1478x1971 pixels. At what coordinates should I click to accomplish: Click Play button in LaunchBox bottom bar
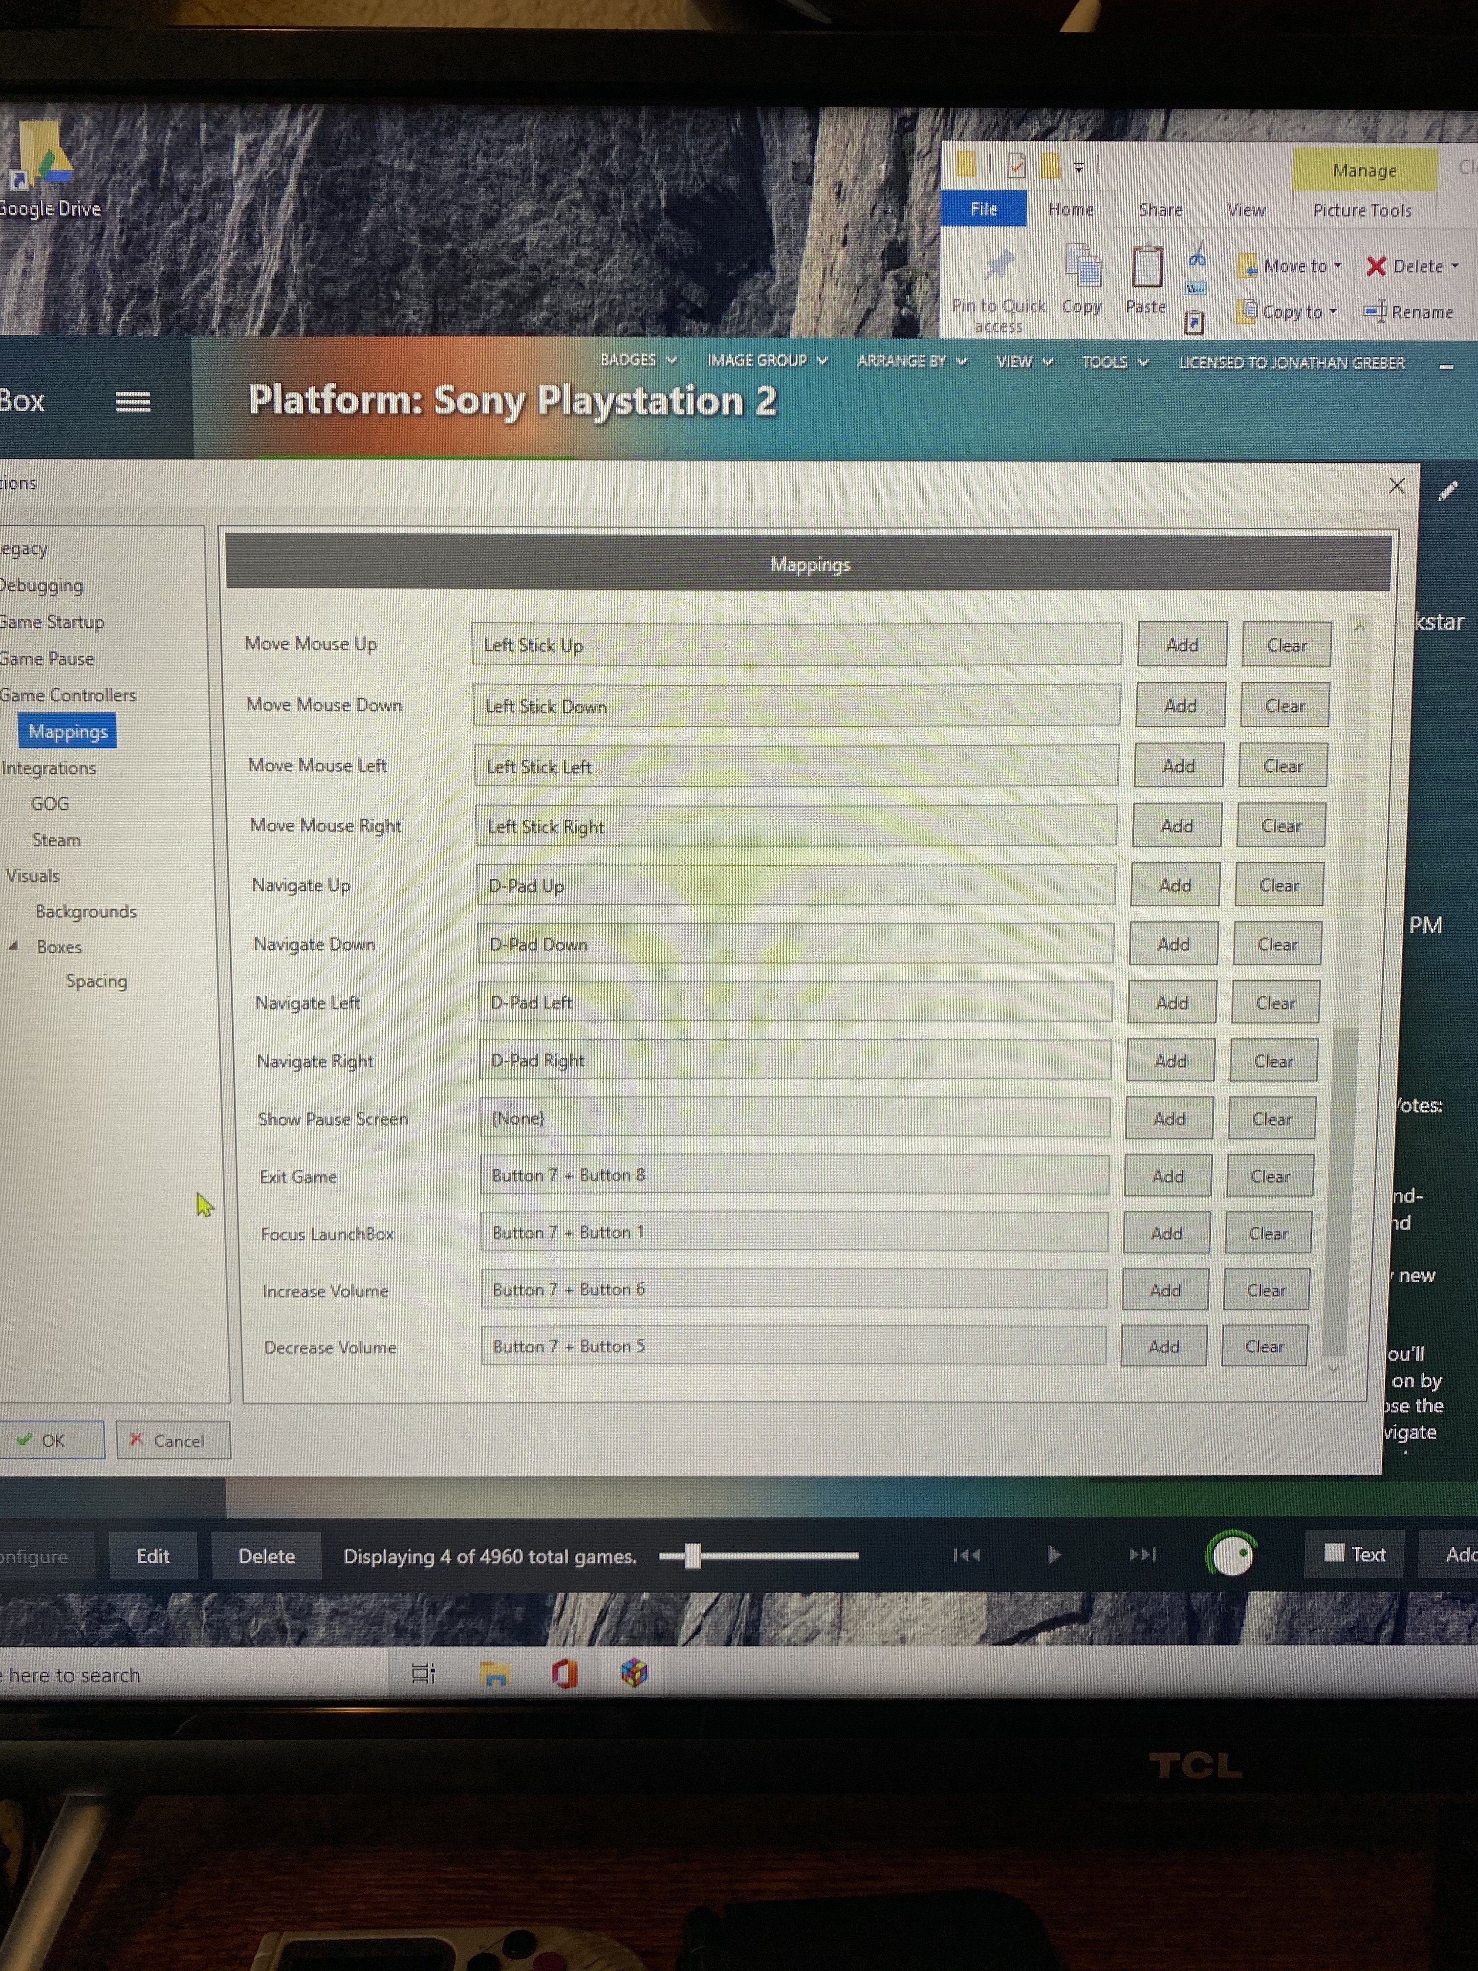click(1054, 1555)
